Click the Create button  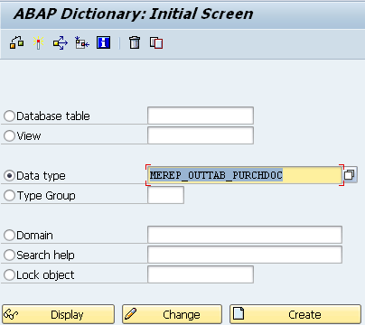click(x=295, y=314)
